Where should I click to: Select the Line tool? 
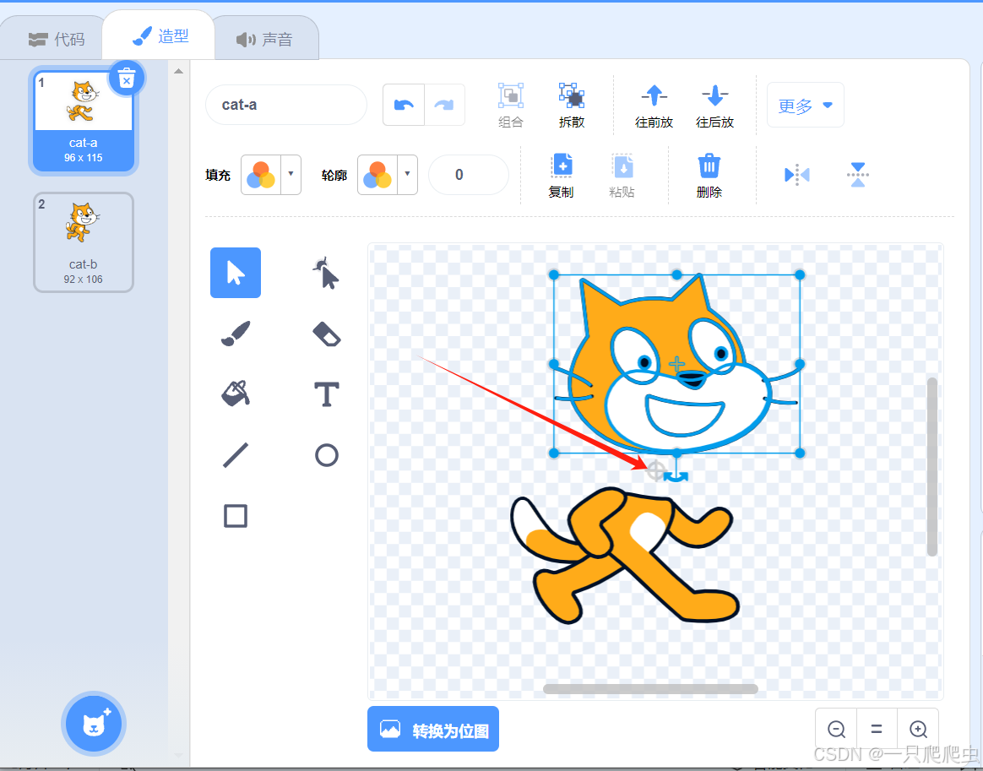[236, 455]
